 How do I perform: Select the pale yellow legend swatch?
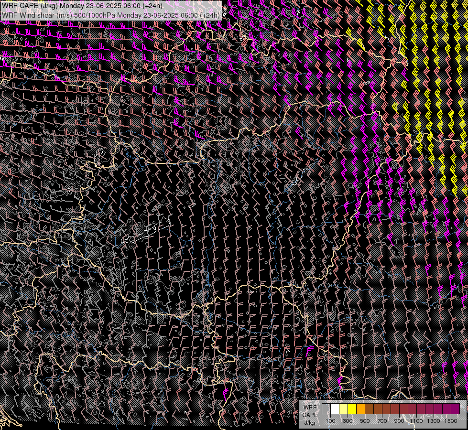coord(344,408)
